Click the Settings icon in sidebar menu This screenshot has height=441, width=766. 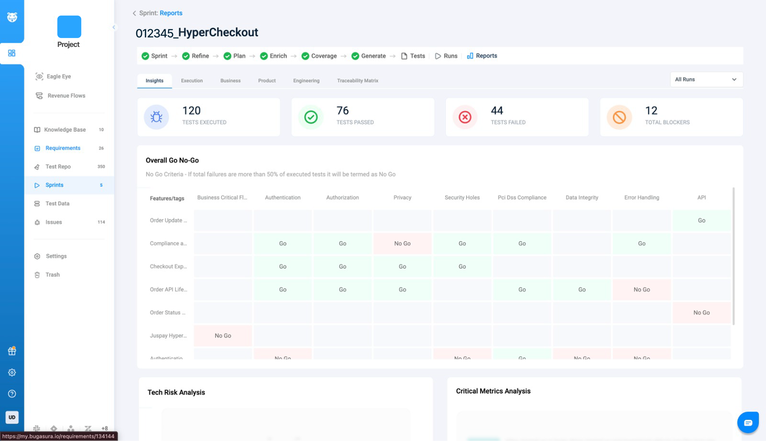[x=37, y=256]
